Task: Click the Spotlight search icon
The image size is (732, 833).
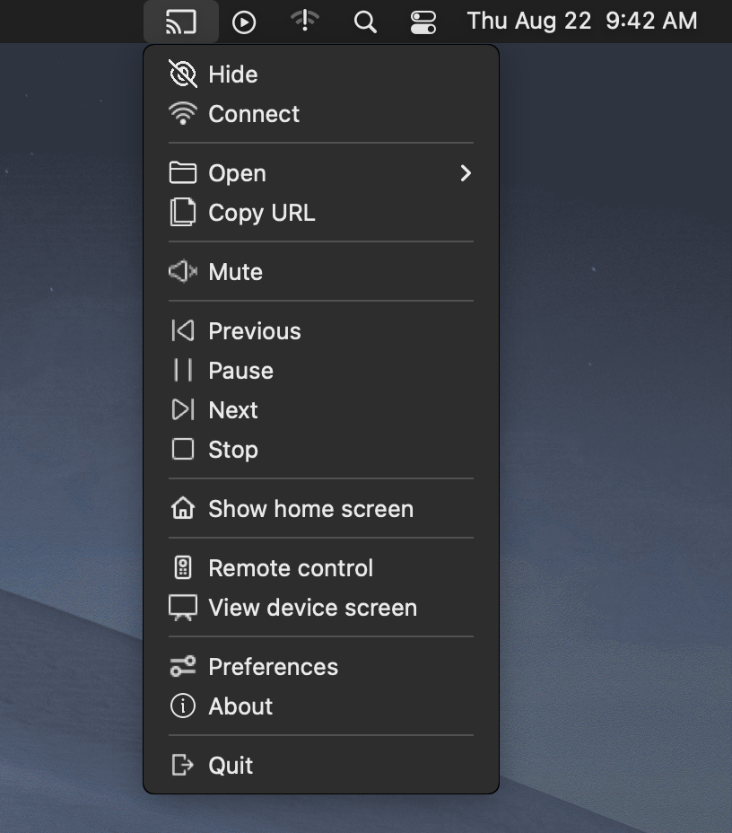Action: point(364,21)
